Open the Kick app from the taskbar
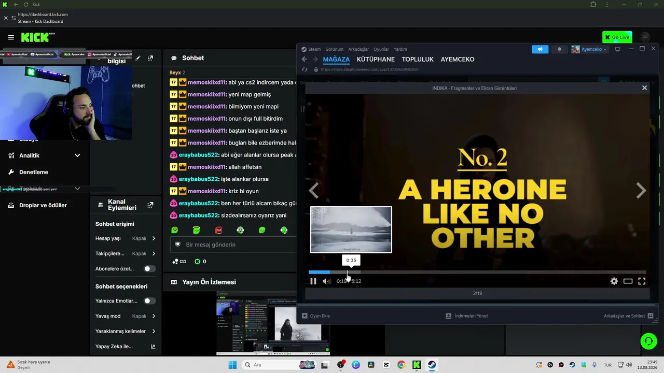This screenshot has height=373, width=664. (x=417, y=365)
